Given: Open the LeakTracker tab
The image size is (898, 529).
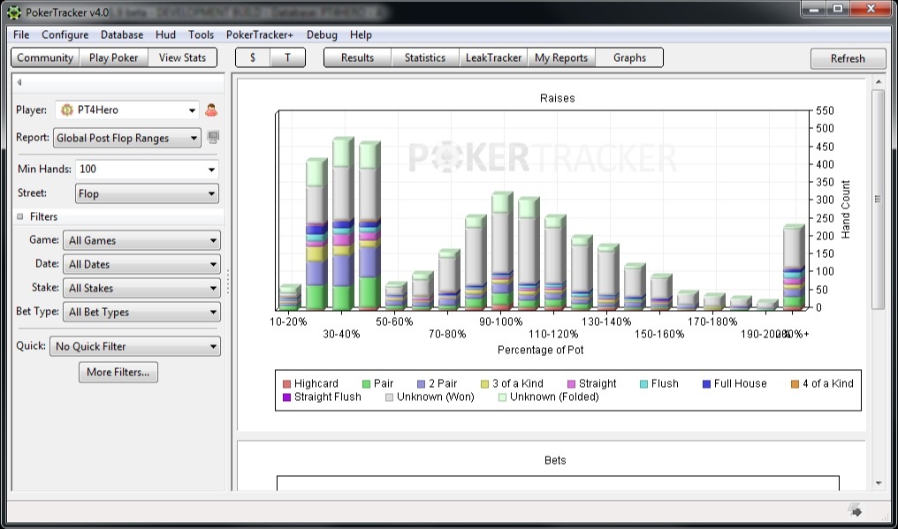Looking at the screenshot, I should point(493,57).
